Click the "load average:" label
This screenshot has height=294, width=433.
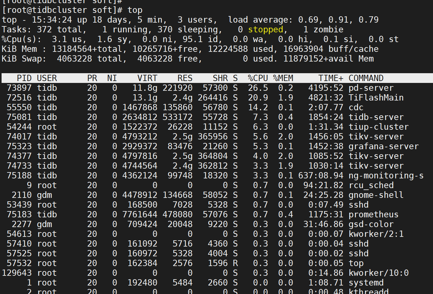click(260, 20)
